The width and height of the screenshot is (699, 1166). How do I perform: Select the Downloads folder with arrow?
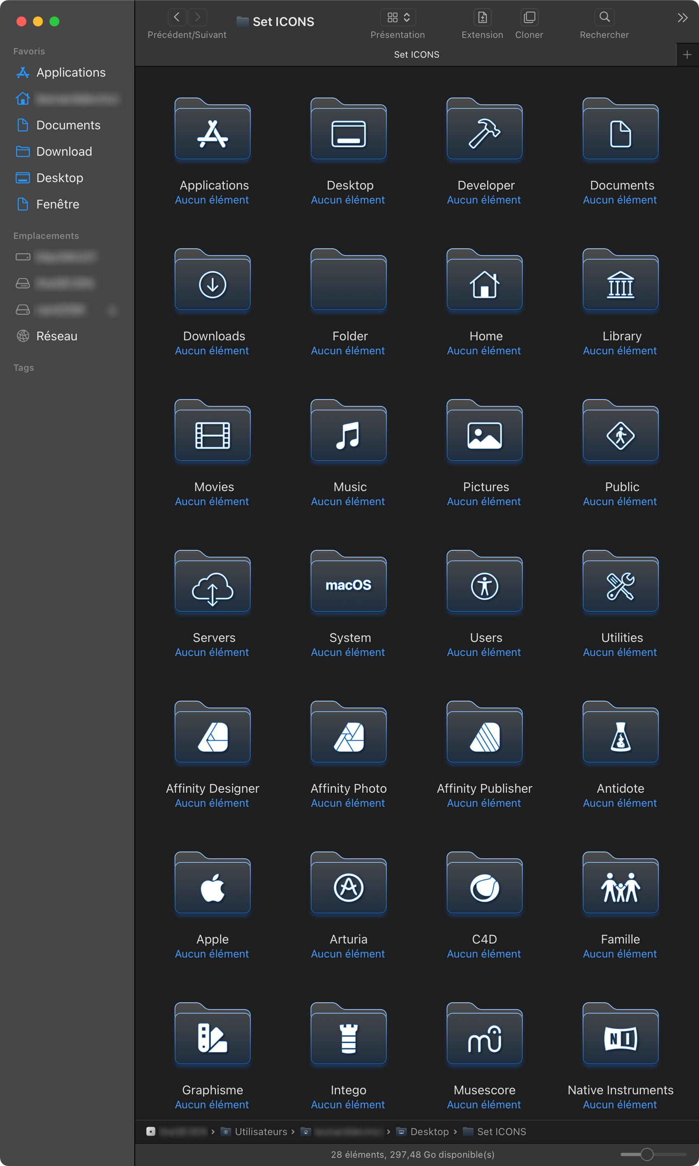[212, 280]
